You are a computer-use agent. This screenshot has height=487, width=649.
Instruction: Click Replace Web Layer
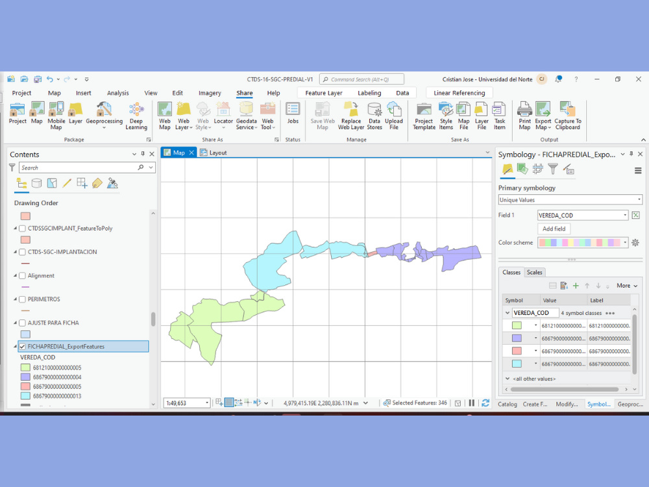[x=351, y=116]
